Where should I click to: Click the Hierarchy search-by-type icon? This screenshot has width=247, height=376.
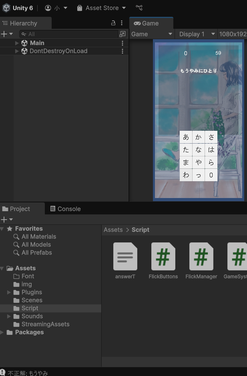tap(122, 34)
